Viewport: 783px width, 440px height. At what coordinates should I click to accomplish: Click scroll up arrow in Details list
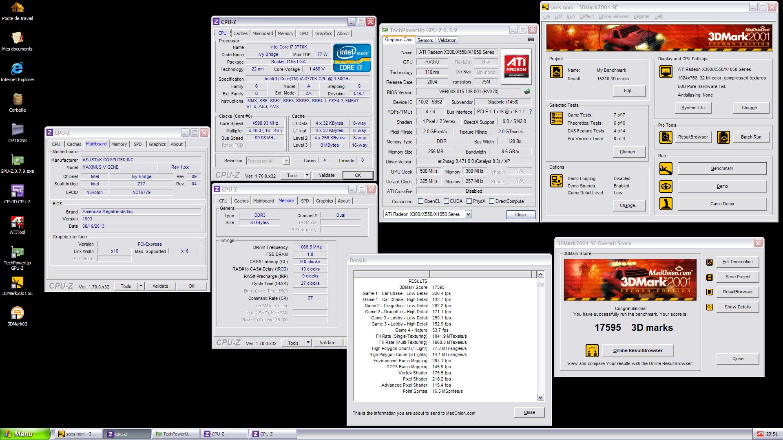click(x=541, y=275)
